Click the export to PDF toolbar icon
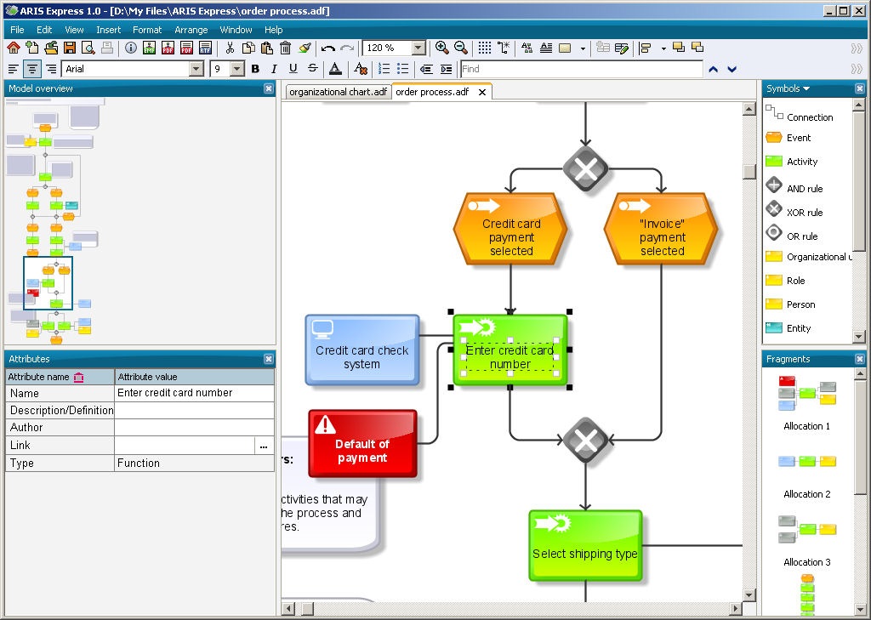The image size is (871, 620). tap(168, 48)
